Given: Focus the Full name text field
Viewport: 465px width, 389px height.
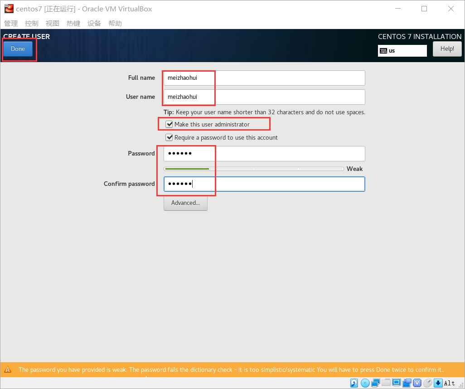Looking at the screenshot, I should [x=264, y=78].
